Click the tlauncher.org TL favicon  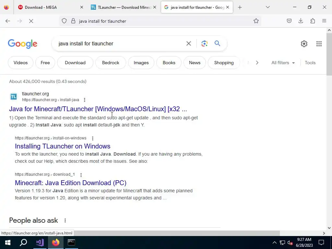click(x=14, y=97)
